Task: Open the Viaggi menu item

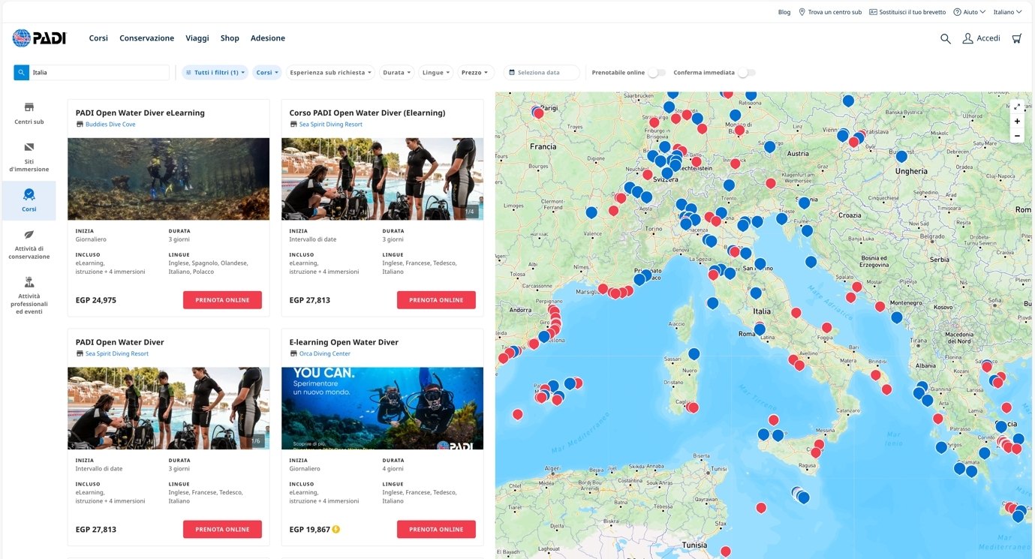Action: 197,38
